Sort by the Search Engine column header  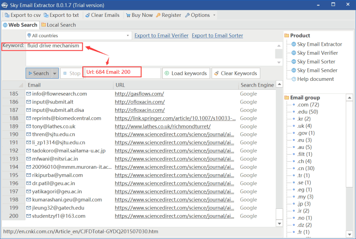click(257, 85)
